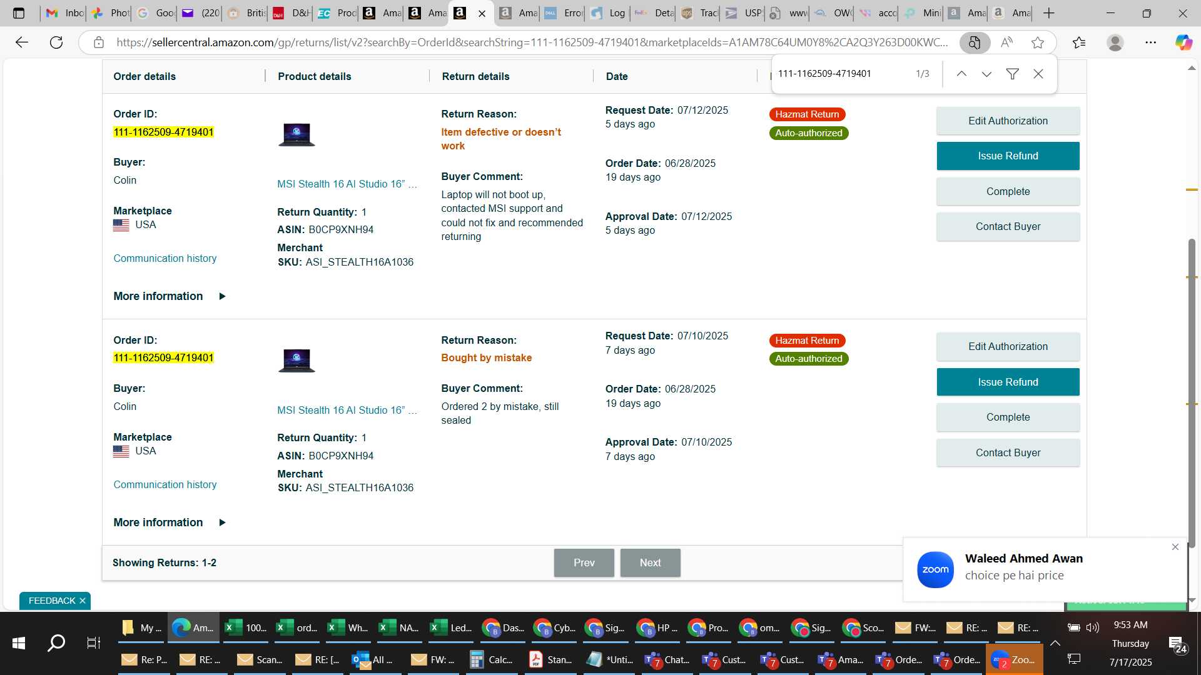
Task: Switch to the Error tab
Action: [562, 12]
